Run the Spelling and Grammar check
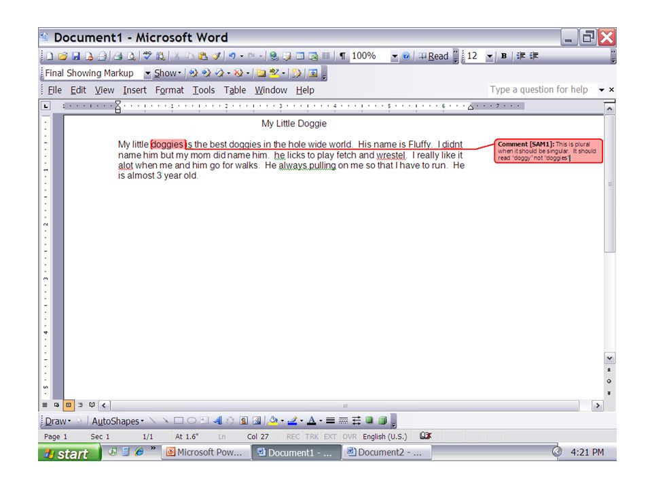The height and width of the screenshot is (489, 652). point(147,56)
